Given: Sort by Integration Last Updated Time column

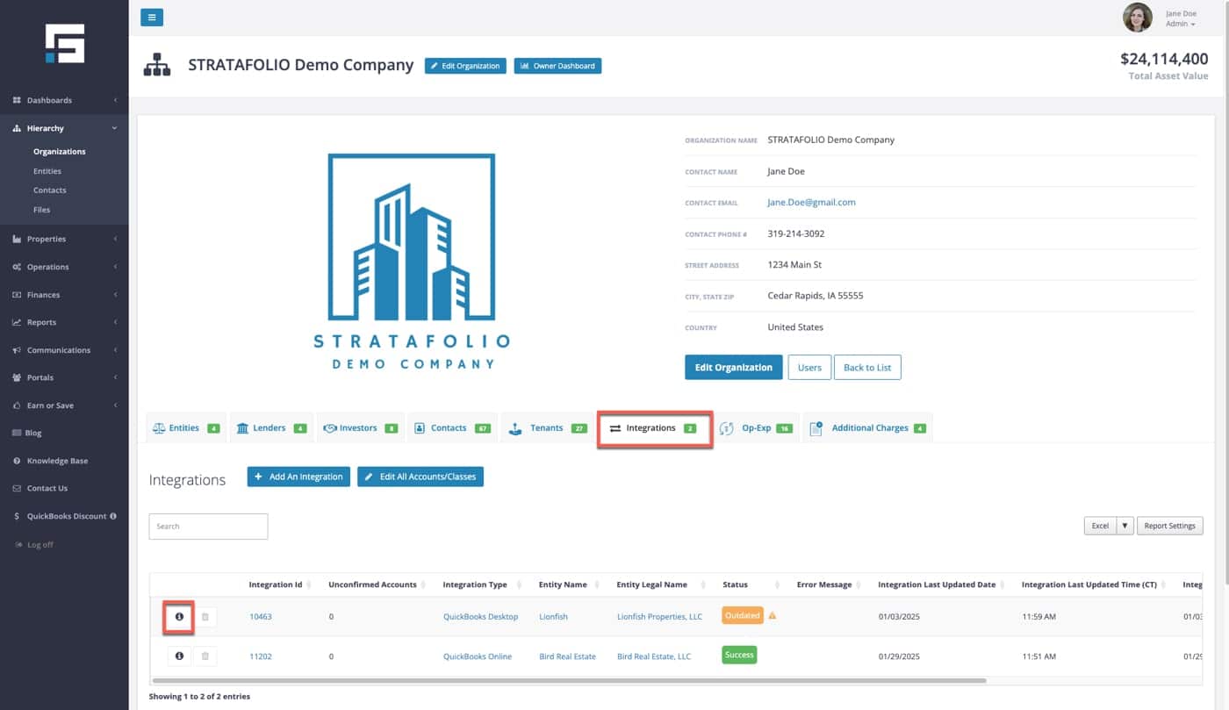Looking at the screenshot, I should [x=1095, y=584].
